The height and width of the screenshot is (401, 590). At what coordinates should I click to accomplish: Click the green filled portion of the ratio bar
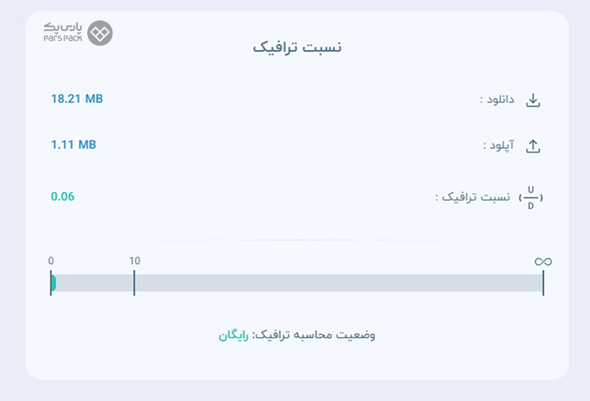54,283
